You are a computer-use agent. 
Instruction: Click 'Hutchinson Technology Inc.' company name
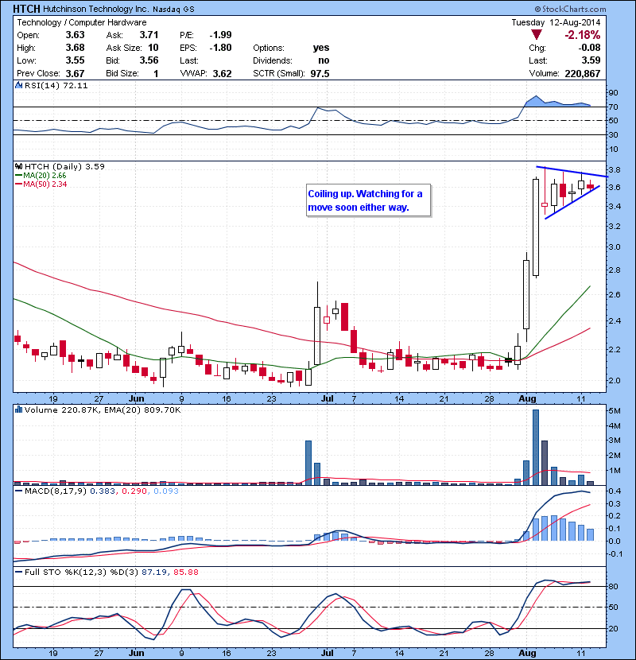pyautogui.click(x=96, y=9)
